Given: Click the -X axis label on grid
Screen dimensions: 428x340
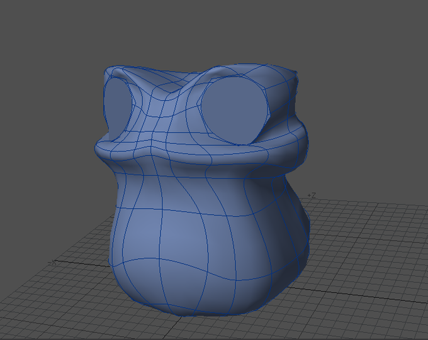Looking at the screenshot, I should pos(52,263).
